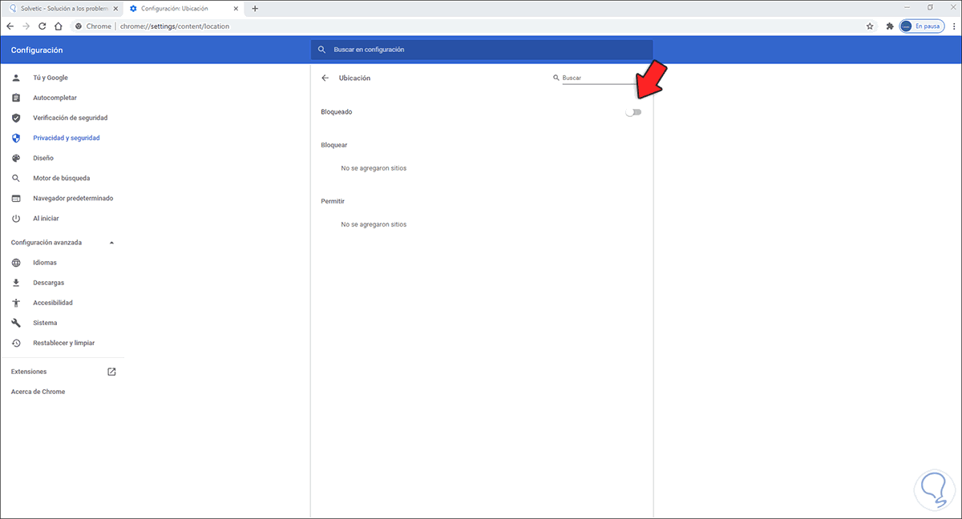Click the En pausa profile button
The width and height of the screenshot is (962, 519).
pyautogui.click(x=920, y=26)
